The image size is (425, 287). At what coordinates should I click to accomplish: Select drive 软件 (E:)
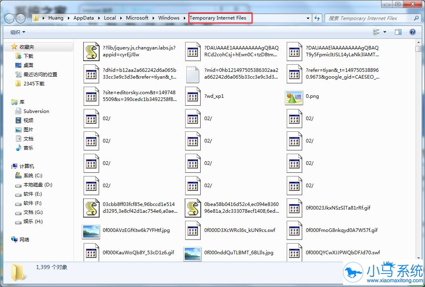click(x=28, y=194)
